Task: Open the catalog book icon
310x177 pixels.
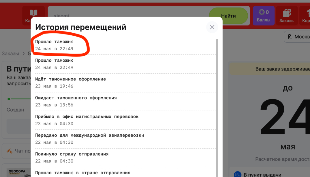Action: 33,13
